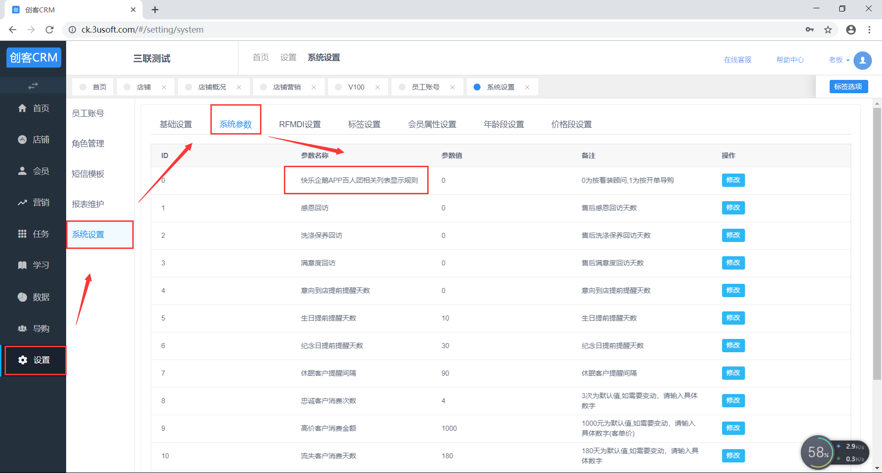Click 修改 for 忠诚客户消费次数 row
The image size is (882, 473).
click(x=733, y=400)
